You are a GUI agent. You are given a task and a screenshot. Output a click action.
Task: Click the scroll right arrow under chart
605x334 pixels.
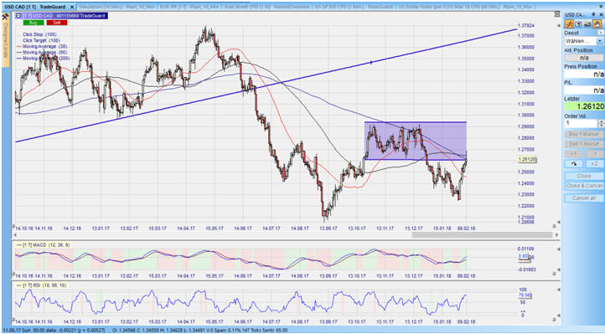(556, 234)
